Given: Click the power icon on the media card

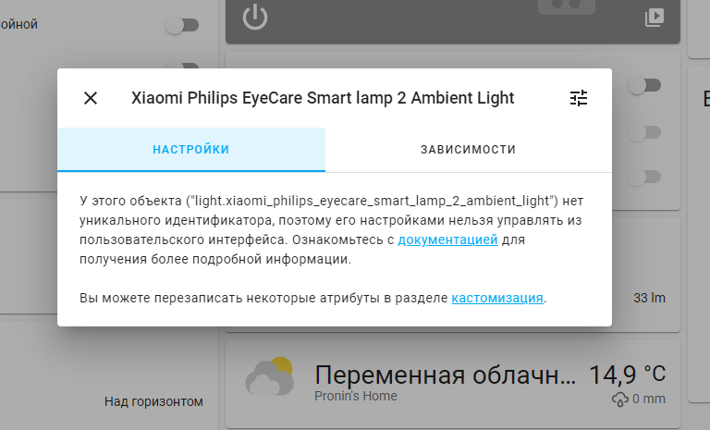Looking at the screenshot, I should pyautogui.click(x=255, y=18).
